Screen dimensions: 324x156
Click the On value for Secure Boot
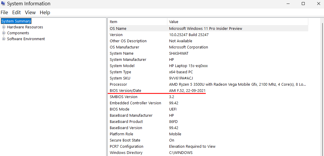click(x=171, y=140)
